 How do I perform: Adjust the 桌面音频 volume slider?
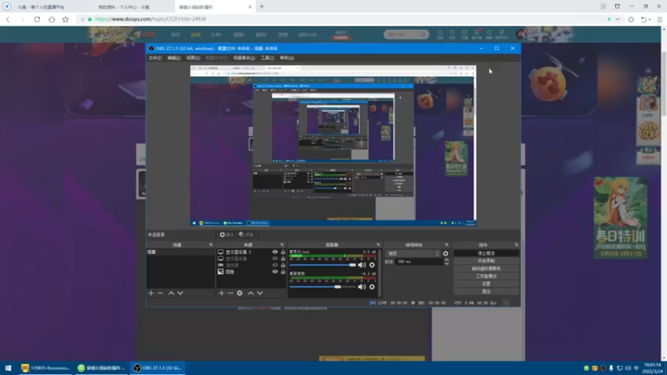[x=323, y=287]
